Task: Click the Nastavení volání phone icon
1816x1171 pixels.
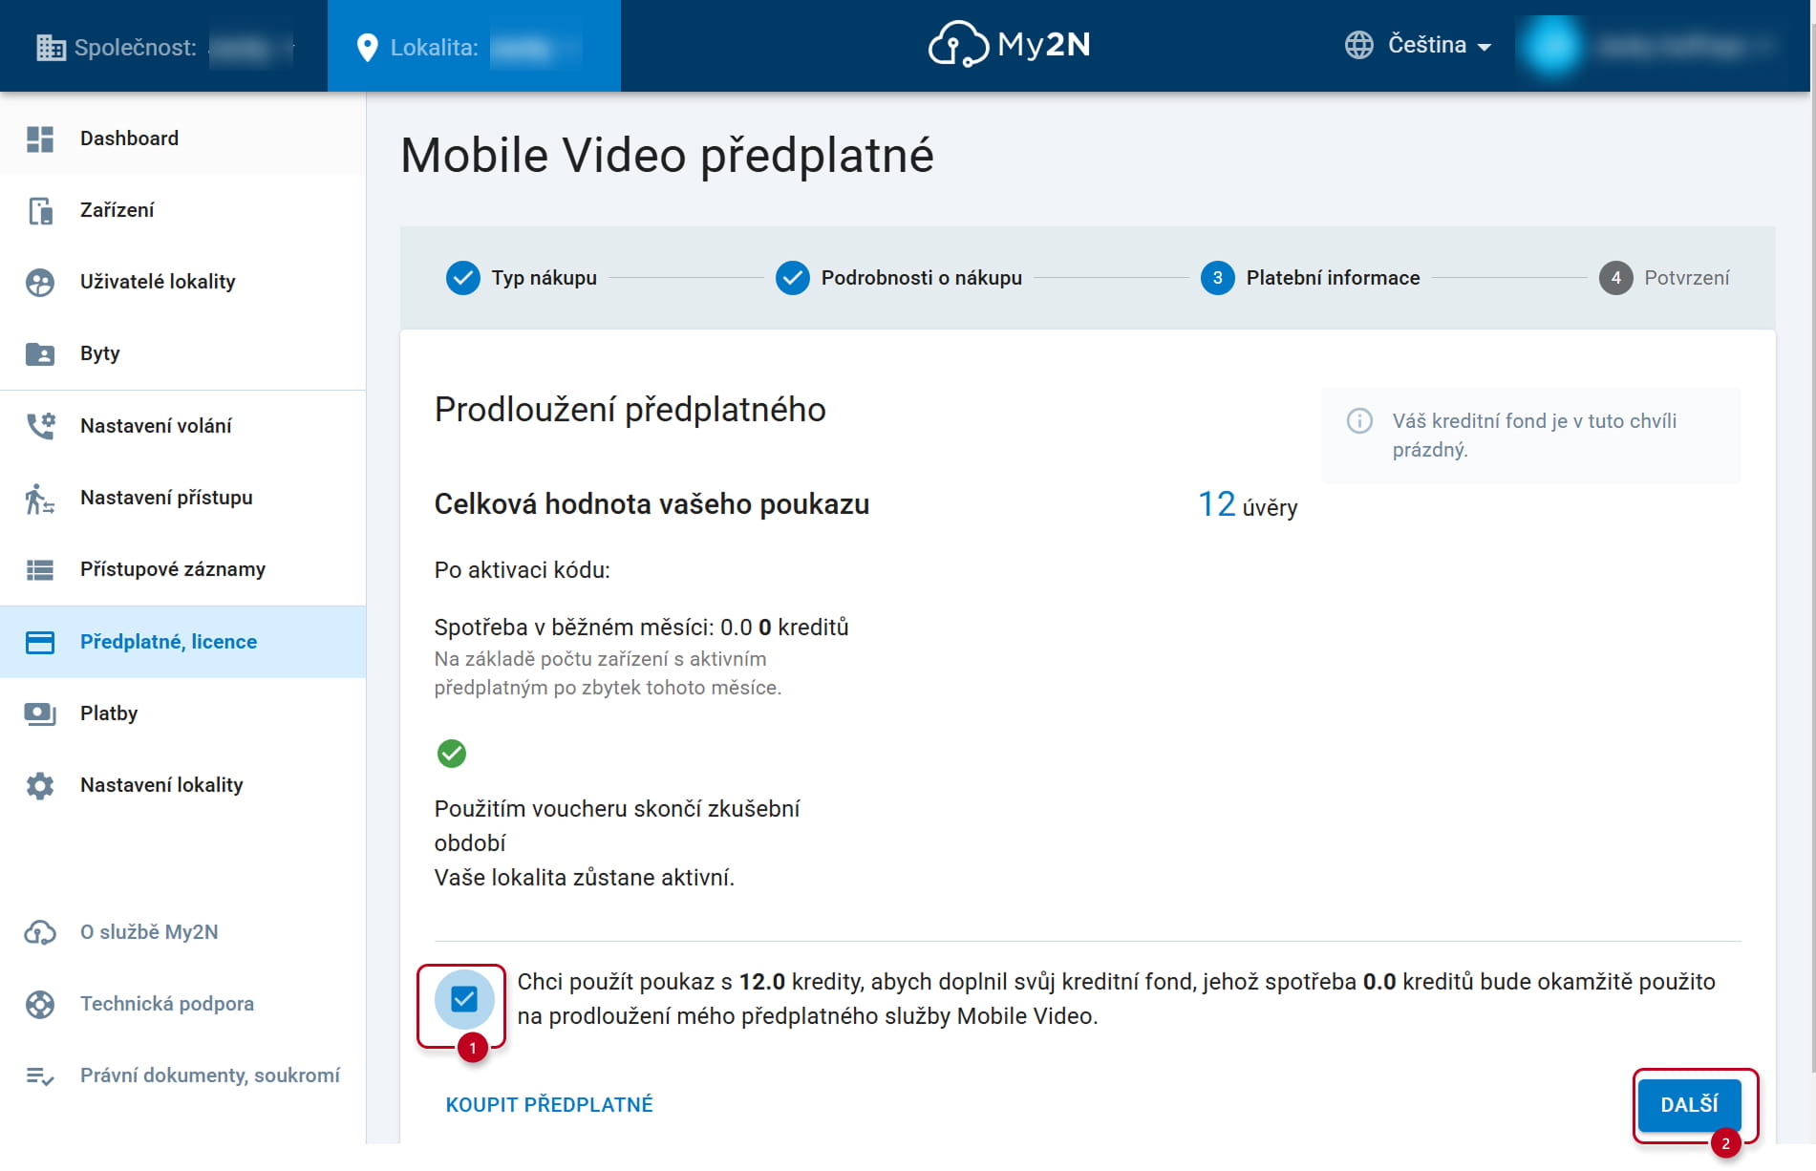Action: 40,426
